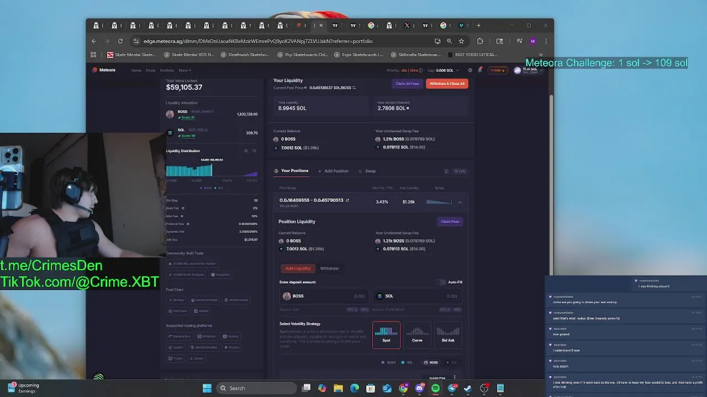Click the Meteora logo in site header

pos(104,70)
